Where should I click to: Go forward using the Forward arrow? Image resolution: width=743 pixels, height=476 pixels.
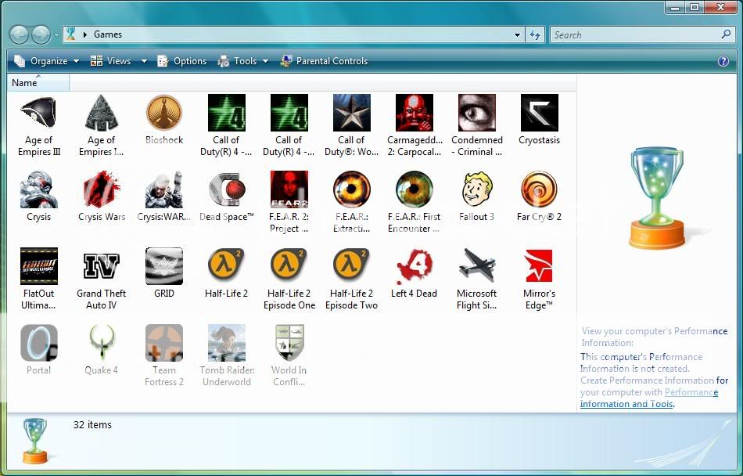coord(41,34)
